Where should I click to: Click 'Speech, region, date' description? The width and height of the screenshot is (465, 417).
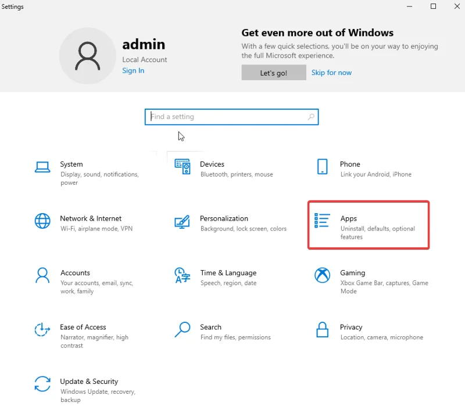228,283
